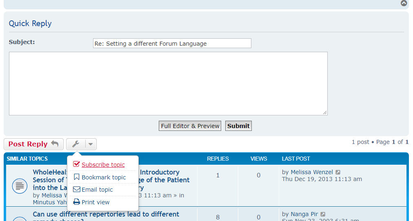View last post icon beside Nanga Pir

point(323,214)
